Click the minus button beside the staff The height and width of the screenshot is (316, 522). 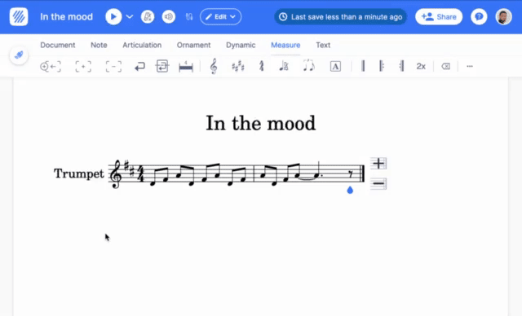click(378, 183)
